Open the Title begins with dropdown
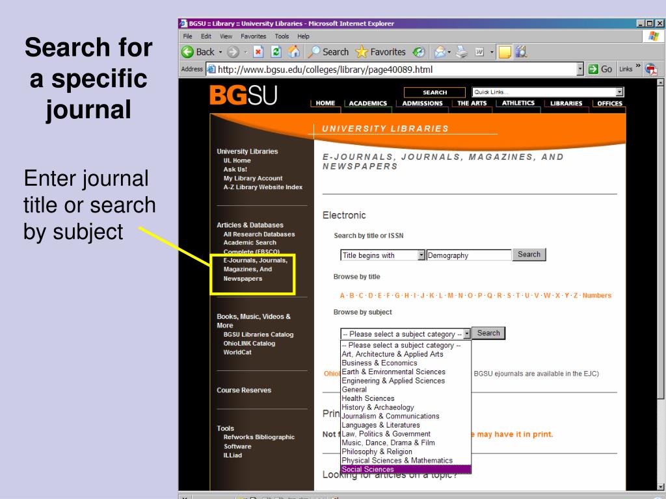 click(x=421, y=255)
